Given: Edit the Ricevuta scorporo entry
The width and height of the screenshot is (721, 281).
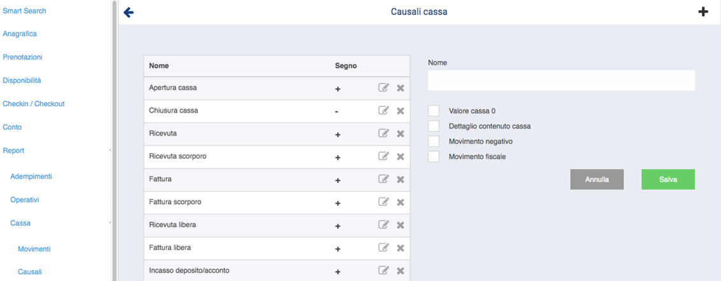Looking at the screenshot, I should [x=383, y=156].
